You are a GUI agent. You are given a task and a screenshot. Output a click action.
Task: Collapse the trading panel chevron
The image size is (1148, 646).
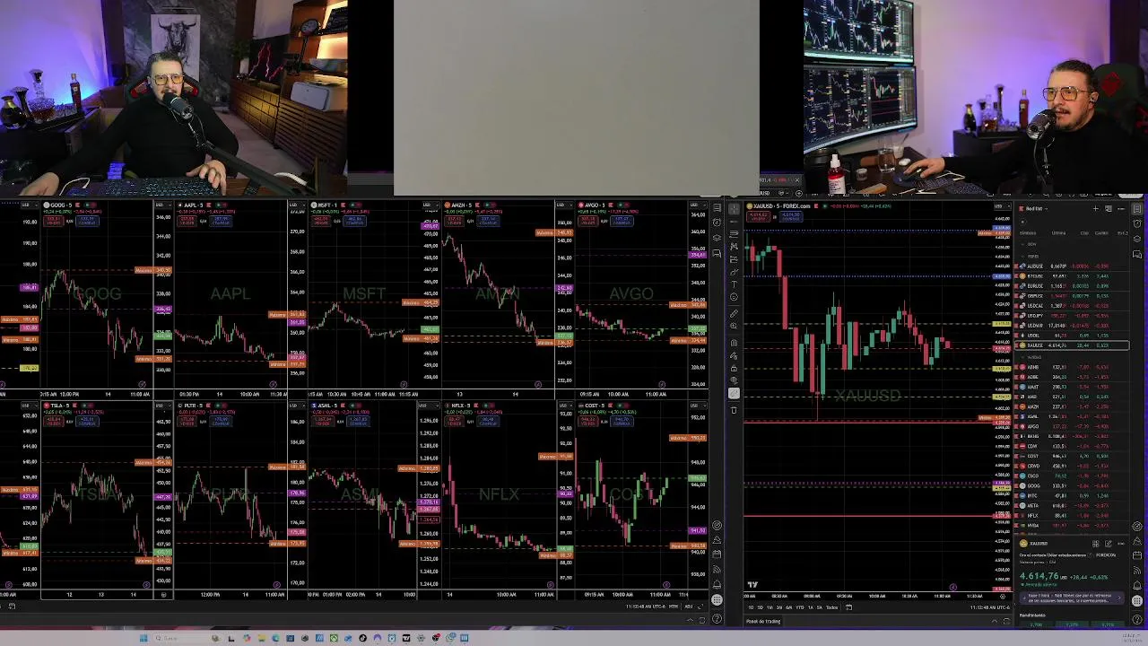995,621
